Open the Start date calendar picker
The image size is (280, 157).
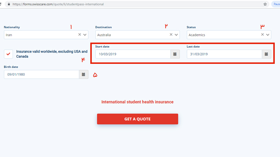[175, 54]
